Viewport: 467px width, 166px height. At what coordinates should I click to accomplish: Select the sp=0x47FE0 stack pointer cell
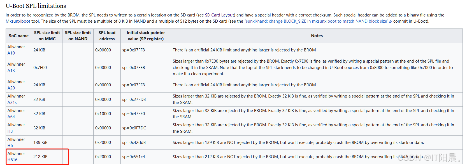(146, 114)
